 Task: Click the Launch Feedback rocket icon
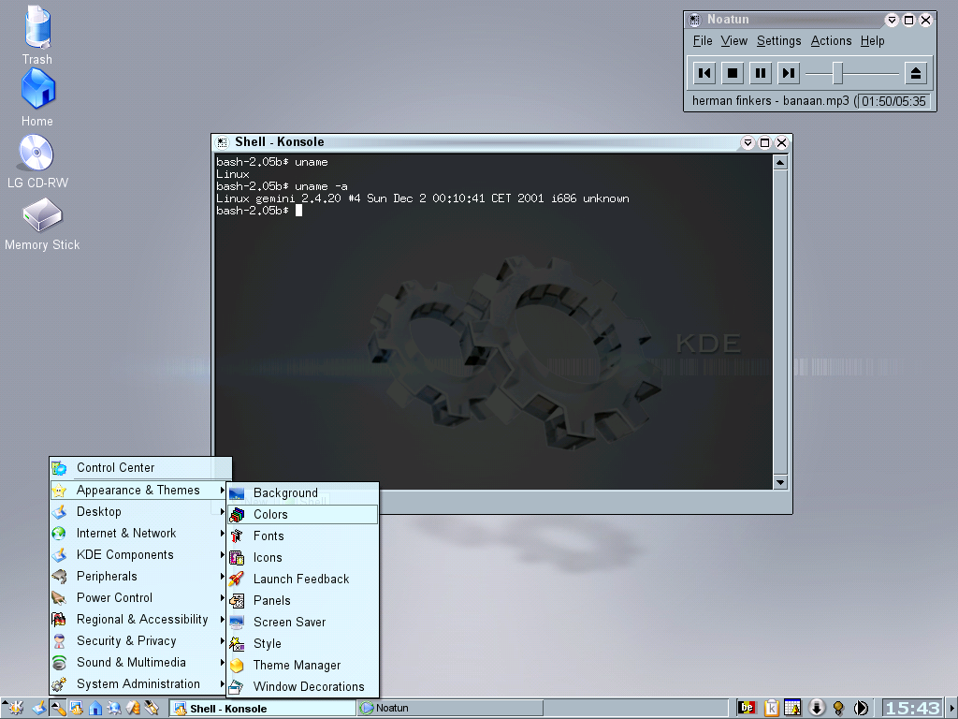point(237,579)
